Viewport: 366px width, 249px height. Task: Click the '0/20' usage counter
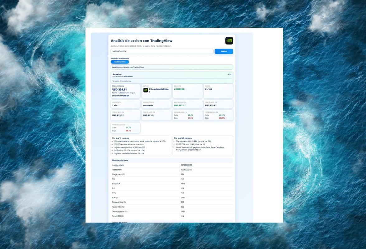tap(229, 74)
